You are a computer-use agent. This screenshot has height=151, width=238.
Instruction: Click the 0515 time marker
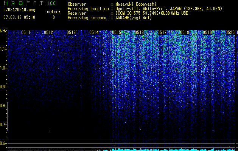pyautogui.click(x=117, y=32)
